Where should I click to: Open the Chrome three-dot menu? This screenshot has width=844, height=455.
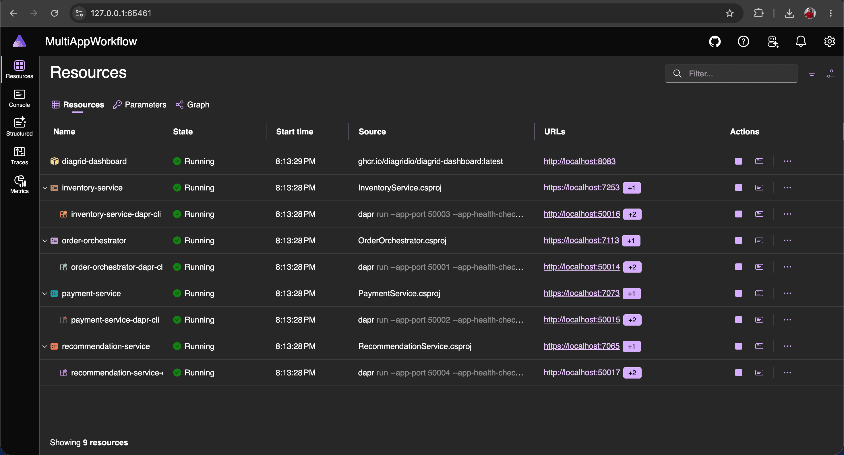point(831,13)
